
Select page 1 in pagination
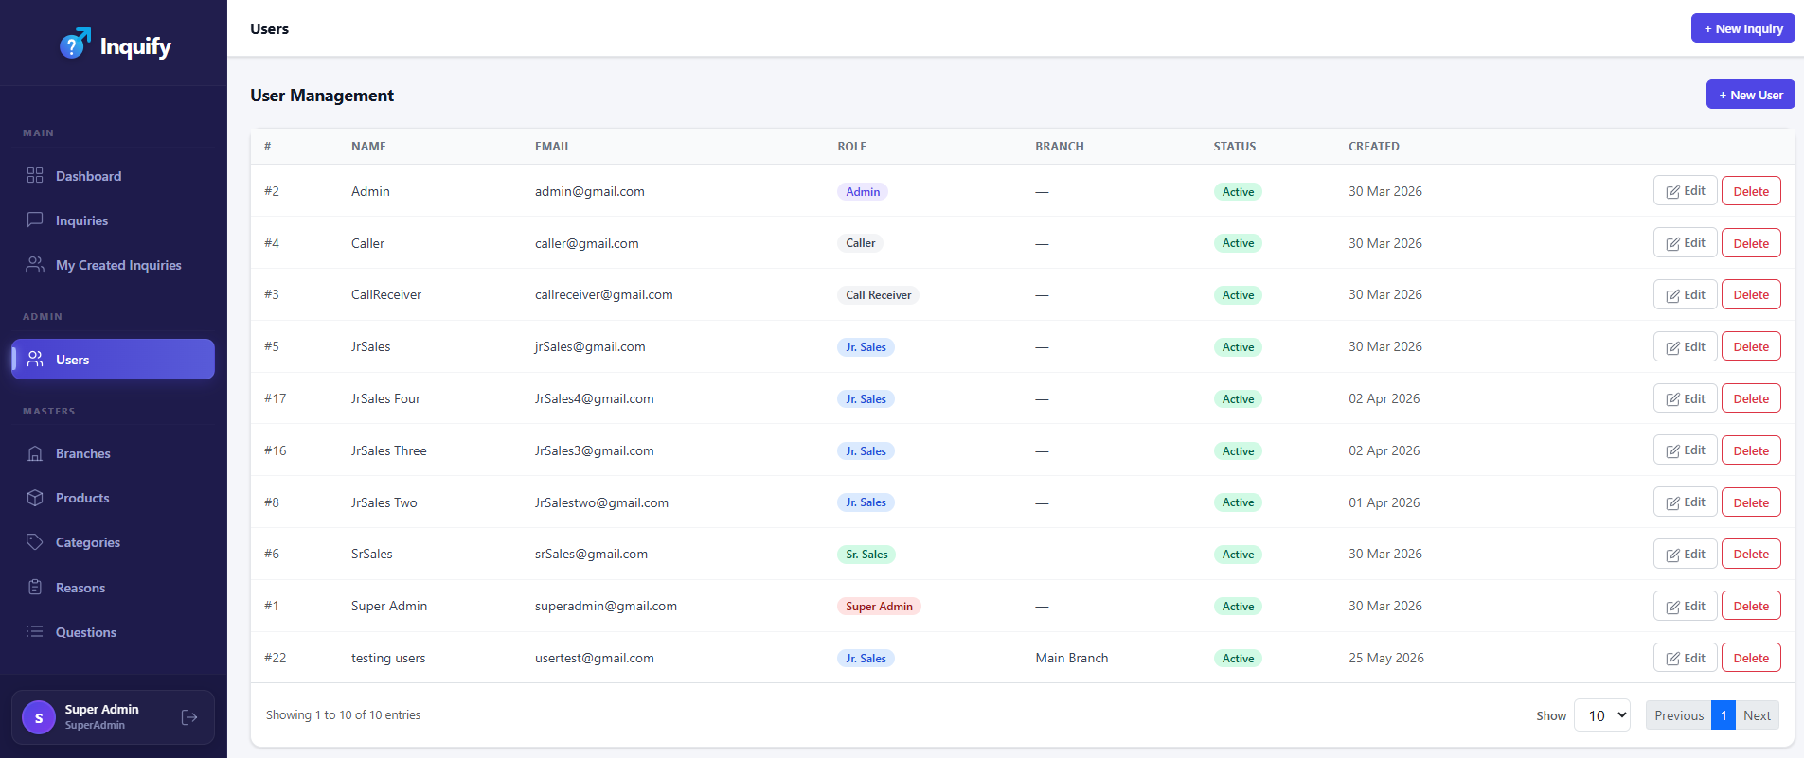[1724, 715]
